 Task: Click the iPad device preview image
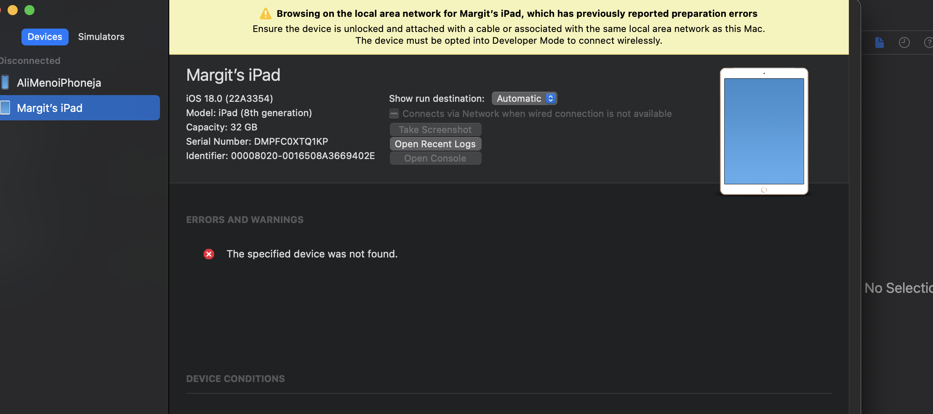tap(764, 131)
